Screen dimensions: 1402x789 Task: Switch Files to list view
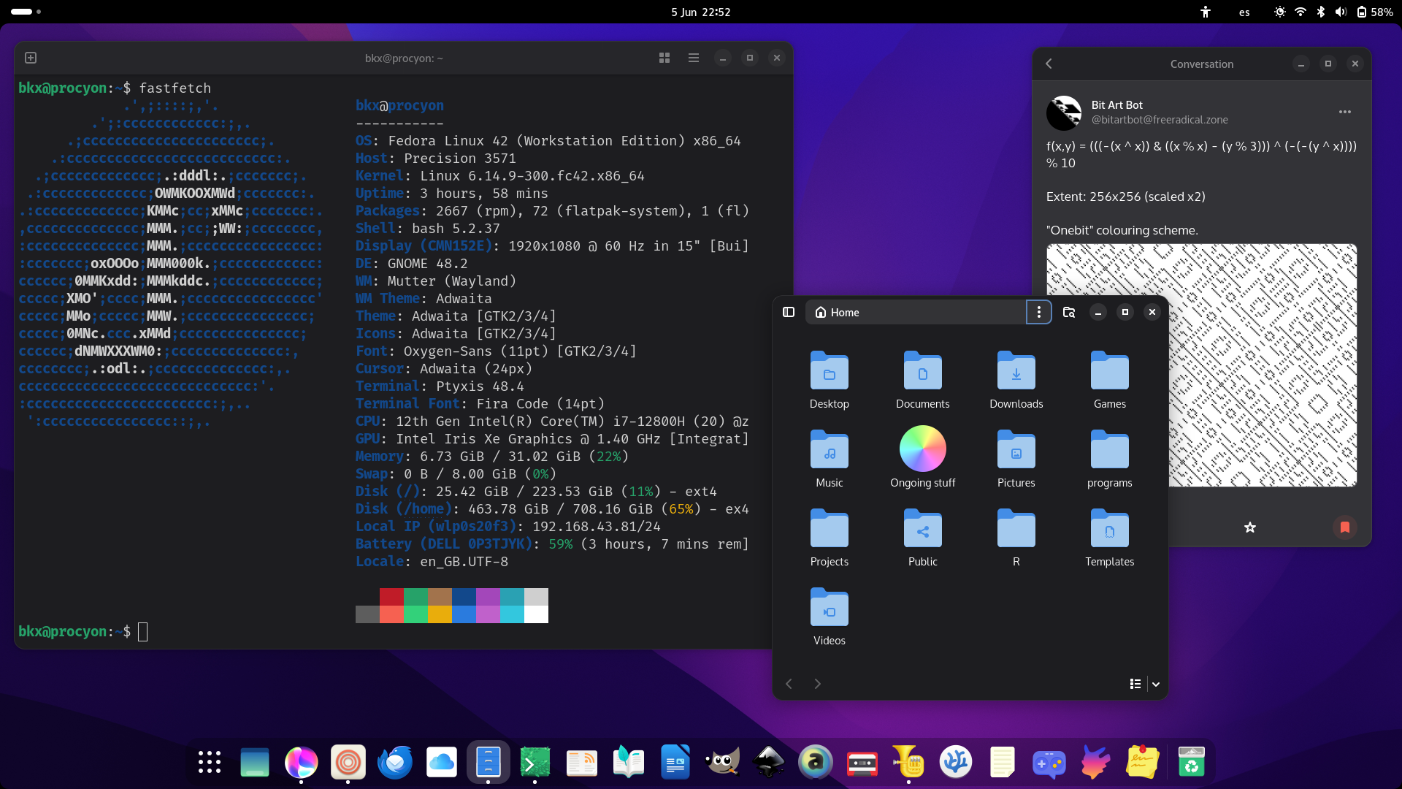[x=1135, y=684]
